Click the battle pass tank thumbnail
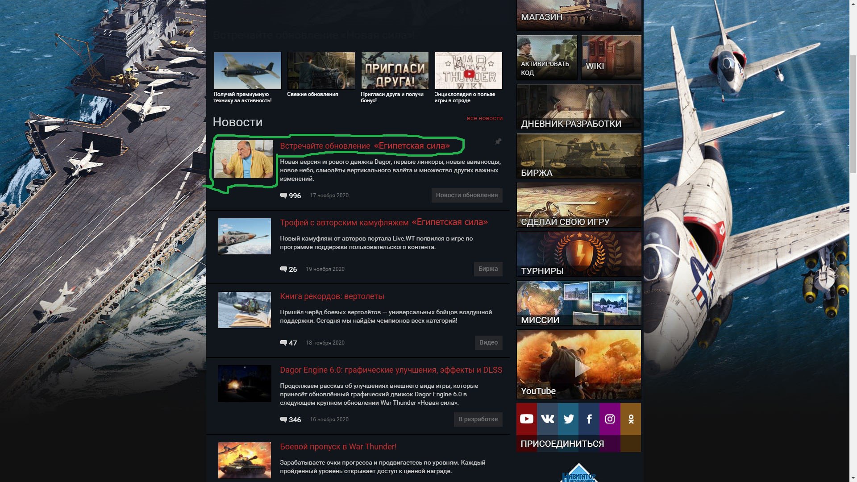The width and height of the screenshot is (857, 482). (x=245, y=461)
